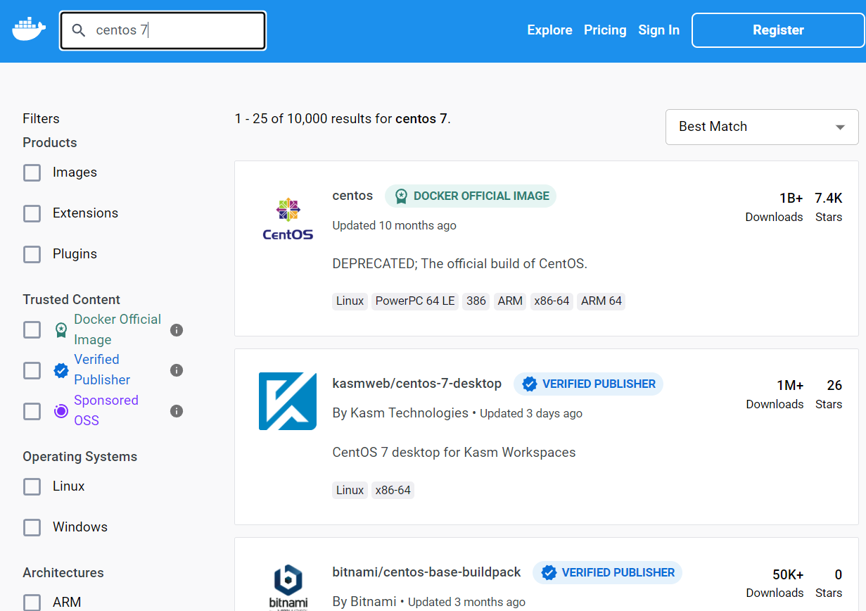Check the Extensions filter
Screen dimensions: 866x611
(32, 213)
